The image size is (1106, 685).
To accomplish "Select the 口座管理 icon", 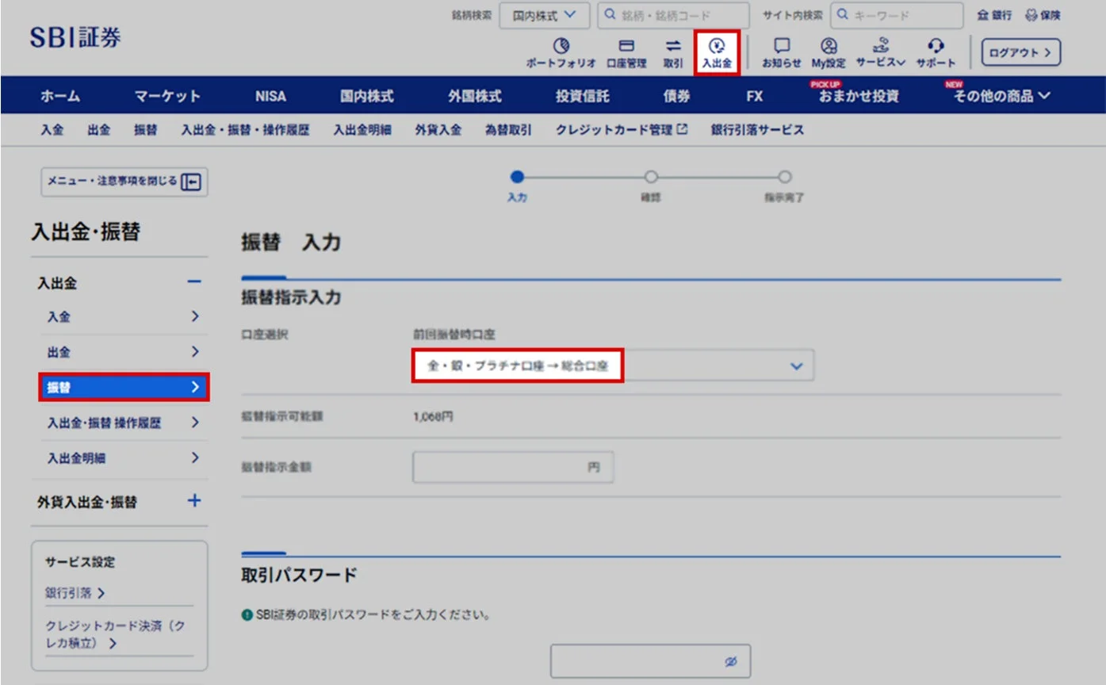I will point(626,52).
